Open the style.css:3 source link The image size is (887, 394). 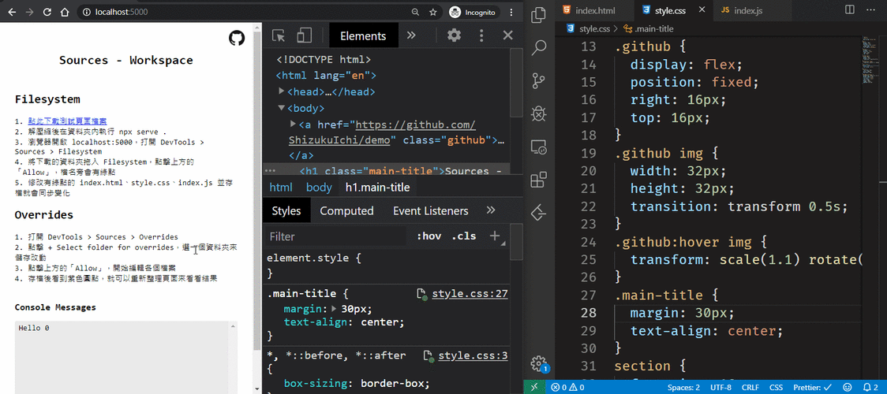click(x=473, y=355)
